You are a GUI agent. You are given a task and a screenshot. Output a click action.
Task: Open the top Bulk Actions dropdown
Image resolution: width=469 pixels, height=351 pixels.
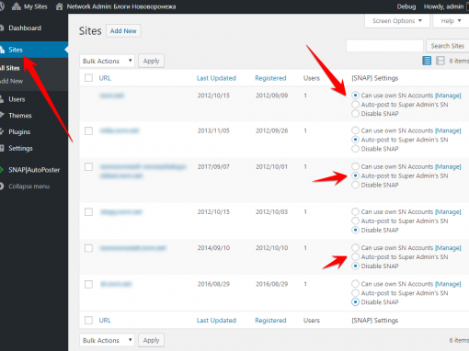click(x=107, y=61)
